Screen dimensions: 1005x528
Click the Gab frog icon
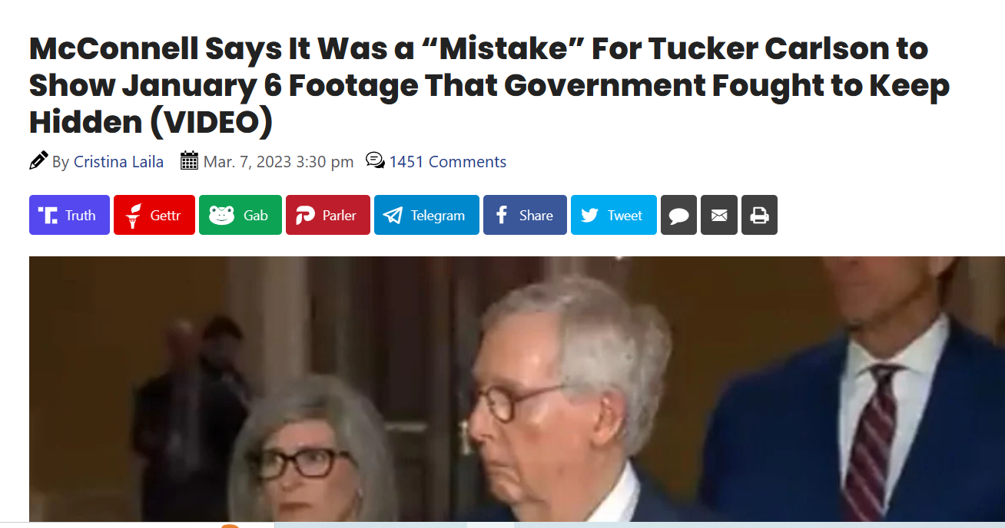[221, 216]
